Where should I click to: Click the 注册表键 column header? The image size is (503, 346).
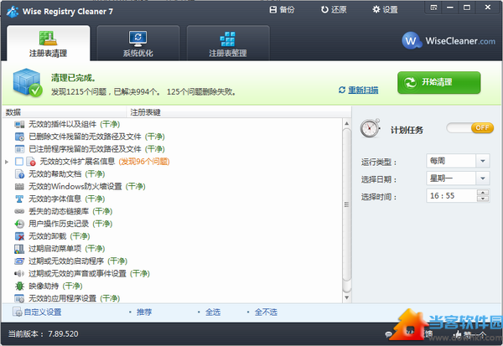[239, 112]
